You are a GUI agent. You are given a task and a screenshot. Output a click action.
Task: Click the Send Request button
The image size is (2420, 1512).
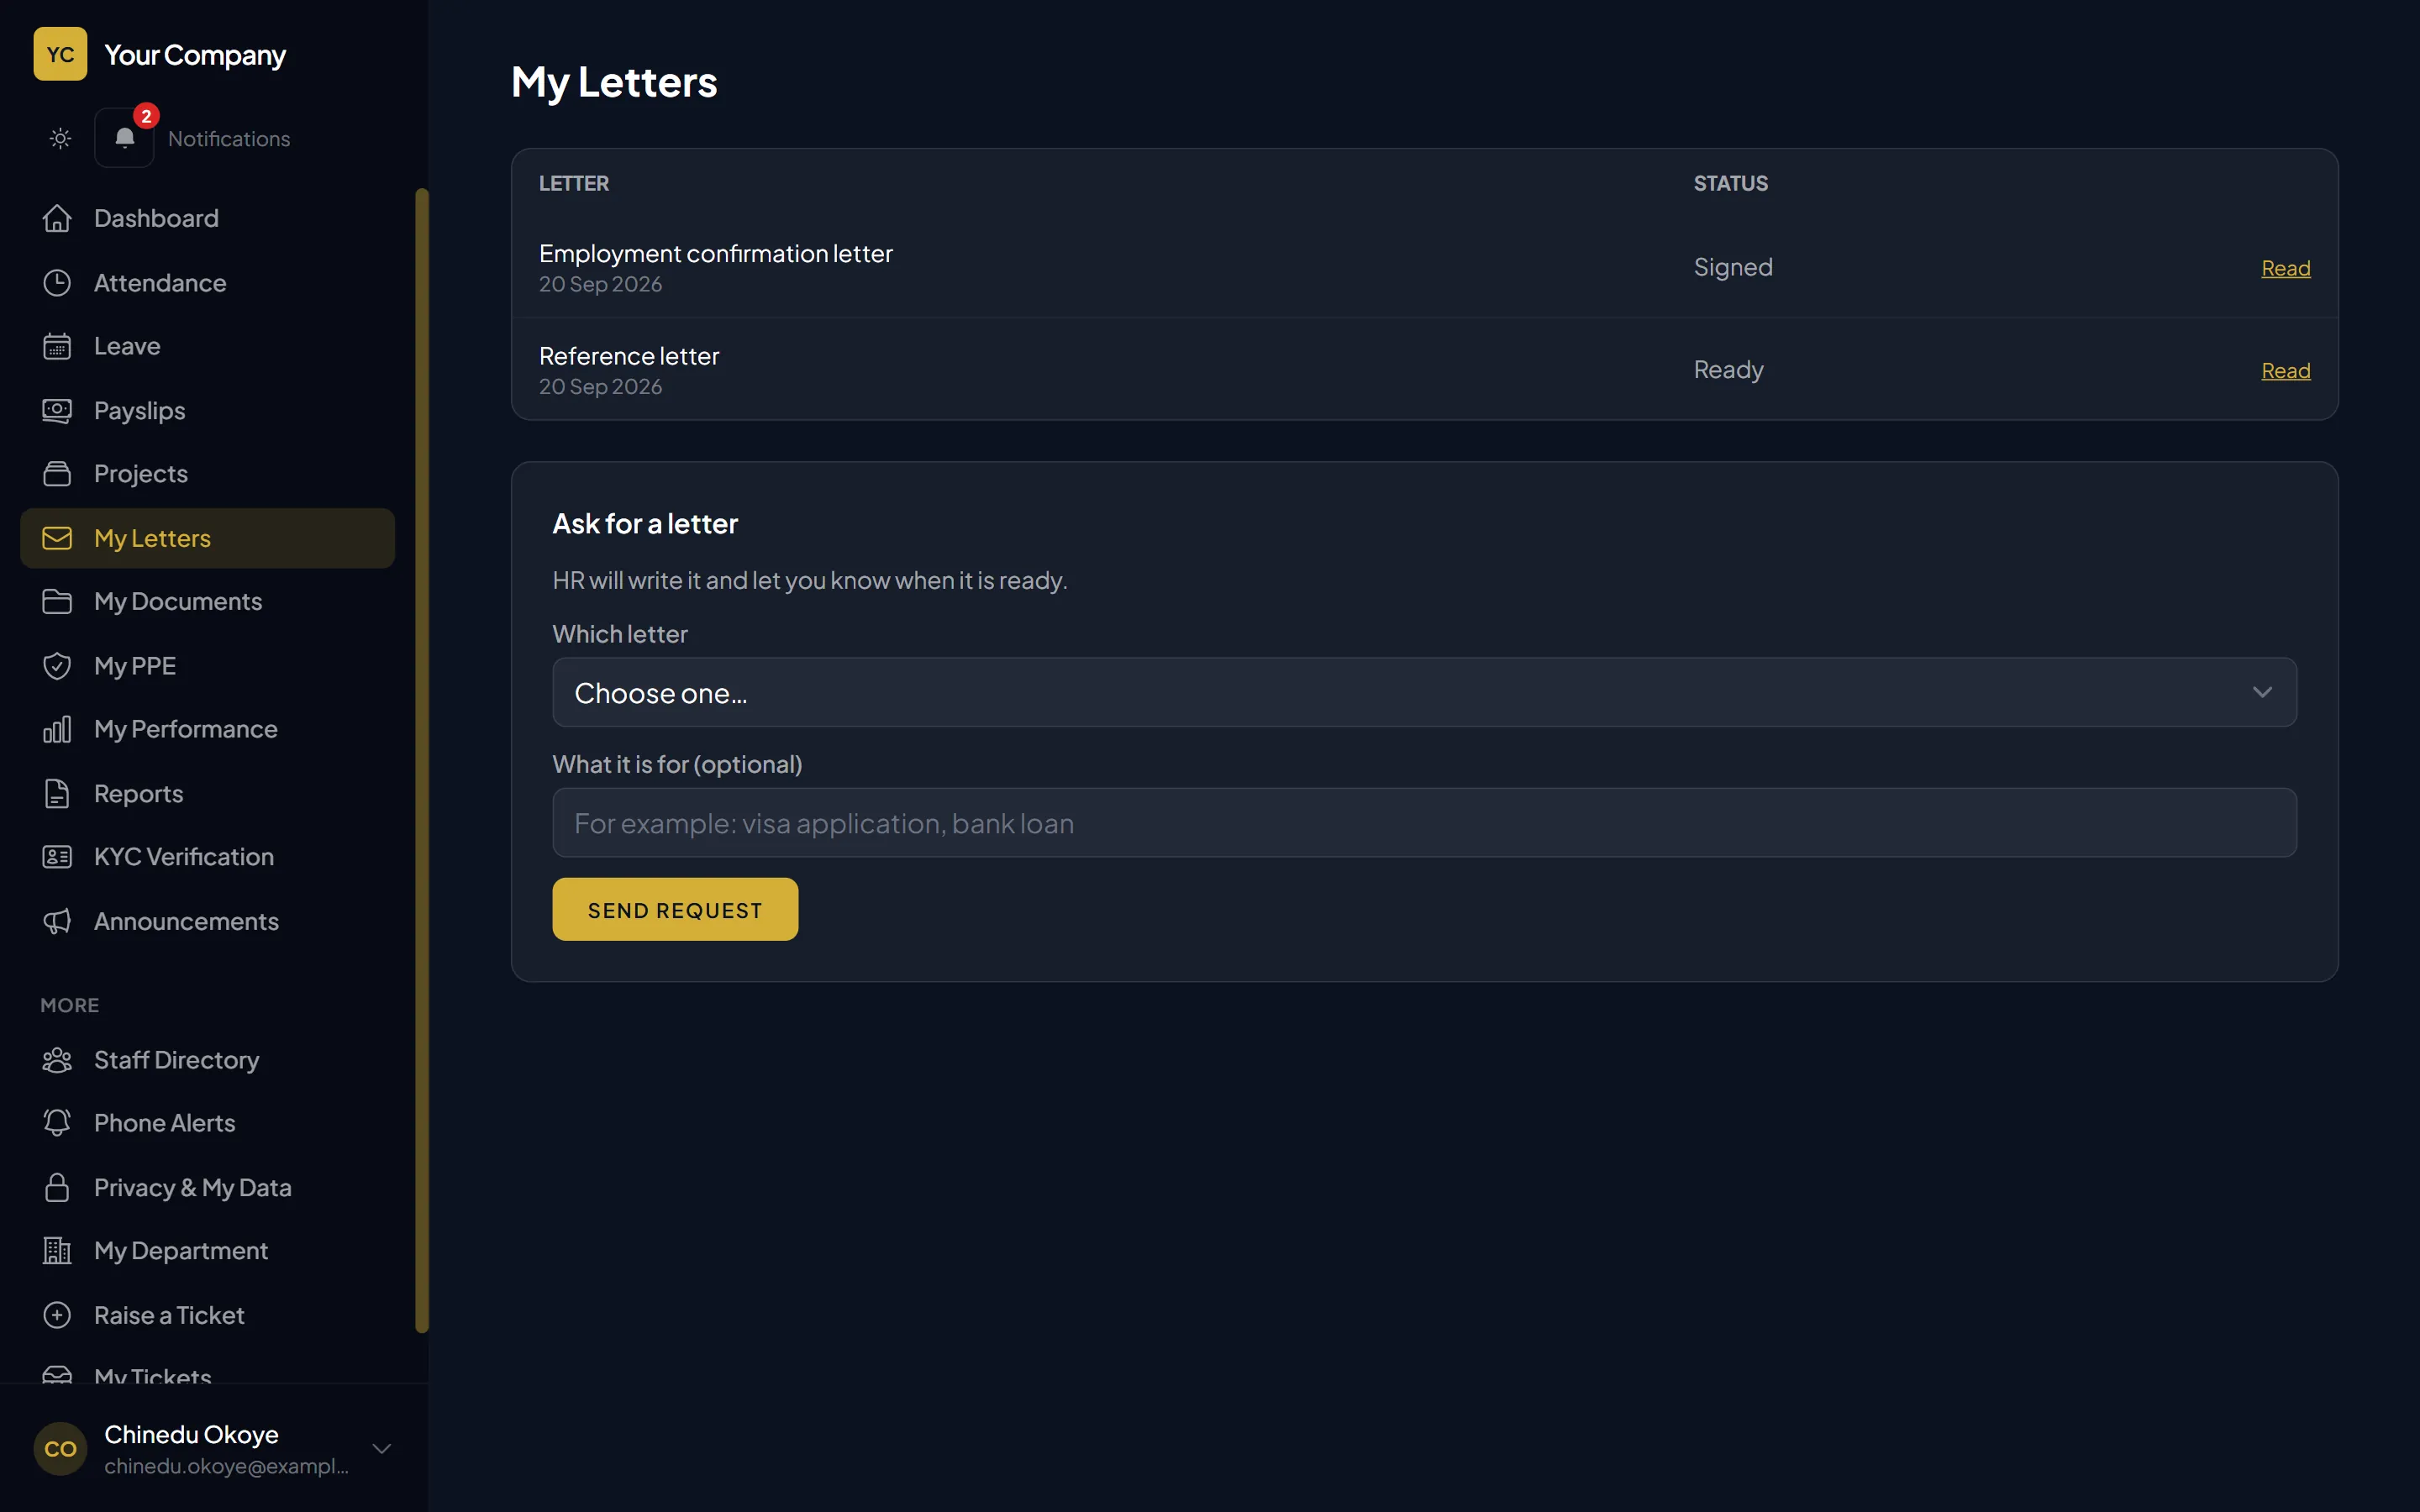point(675,909)
